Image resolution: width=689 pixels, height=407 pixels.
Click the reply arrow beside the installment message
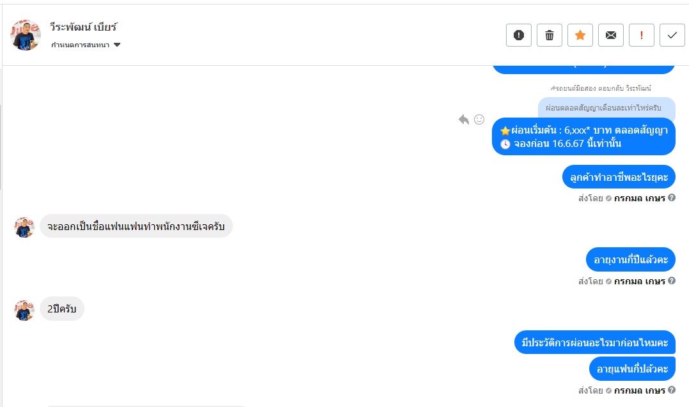(464, 119)
